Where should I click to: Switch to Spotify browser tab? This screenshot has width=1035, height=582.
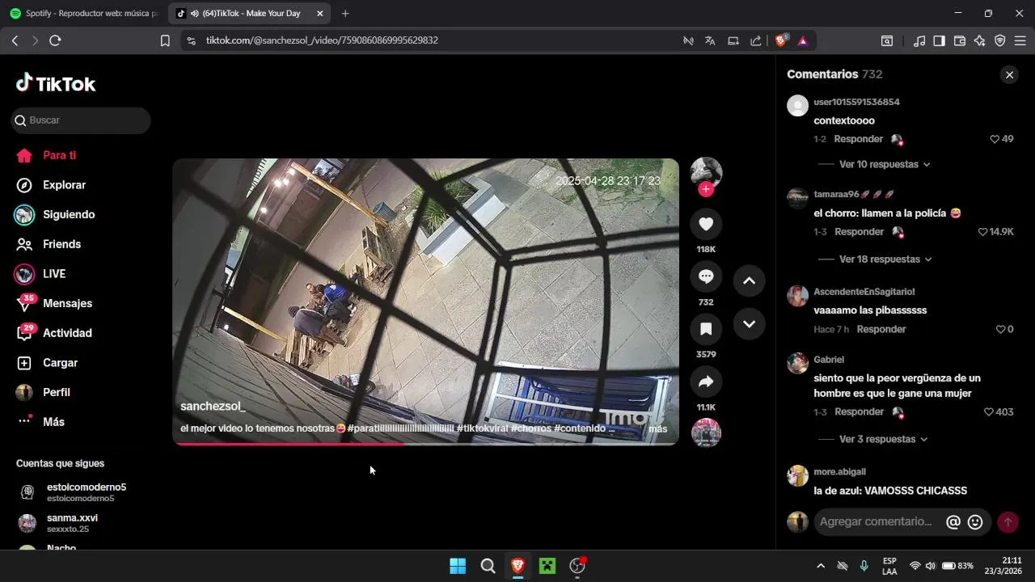[x=83, y=14]
